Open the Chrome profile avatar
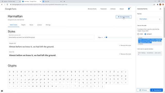This screenshot has height=93, width=165. (160, 5)
